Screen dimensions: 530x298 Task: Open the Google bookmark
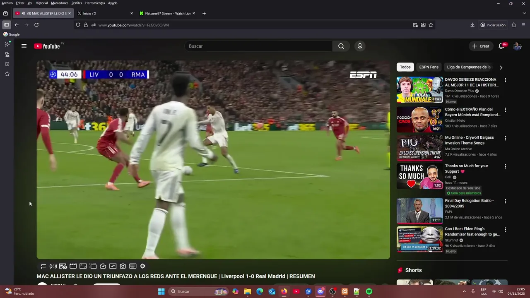point(12,34)
